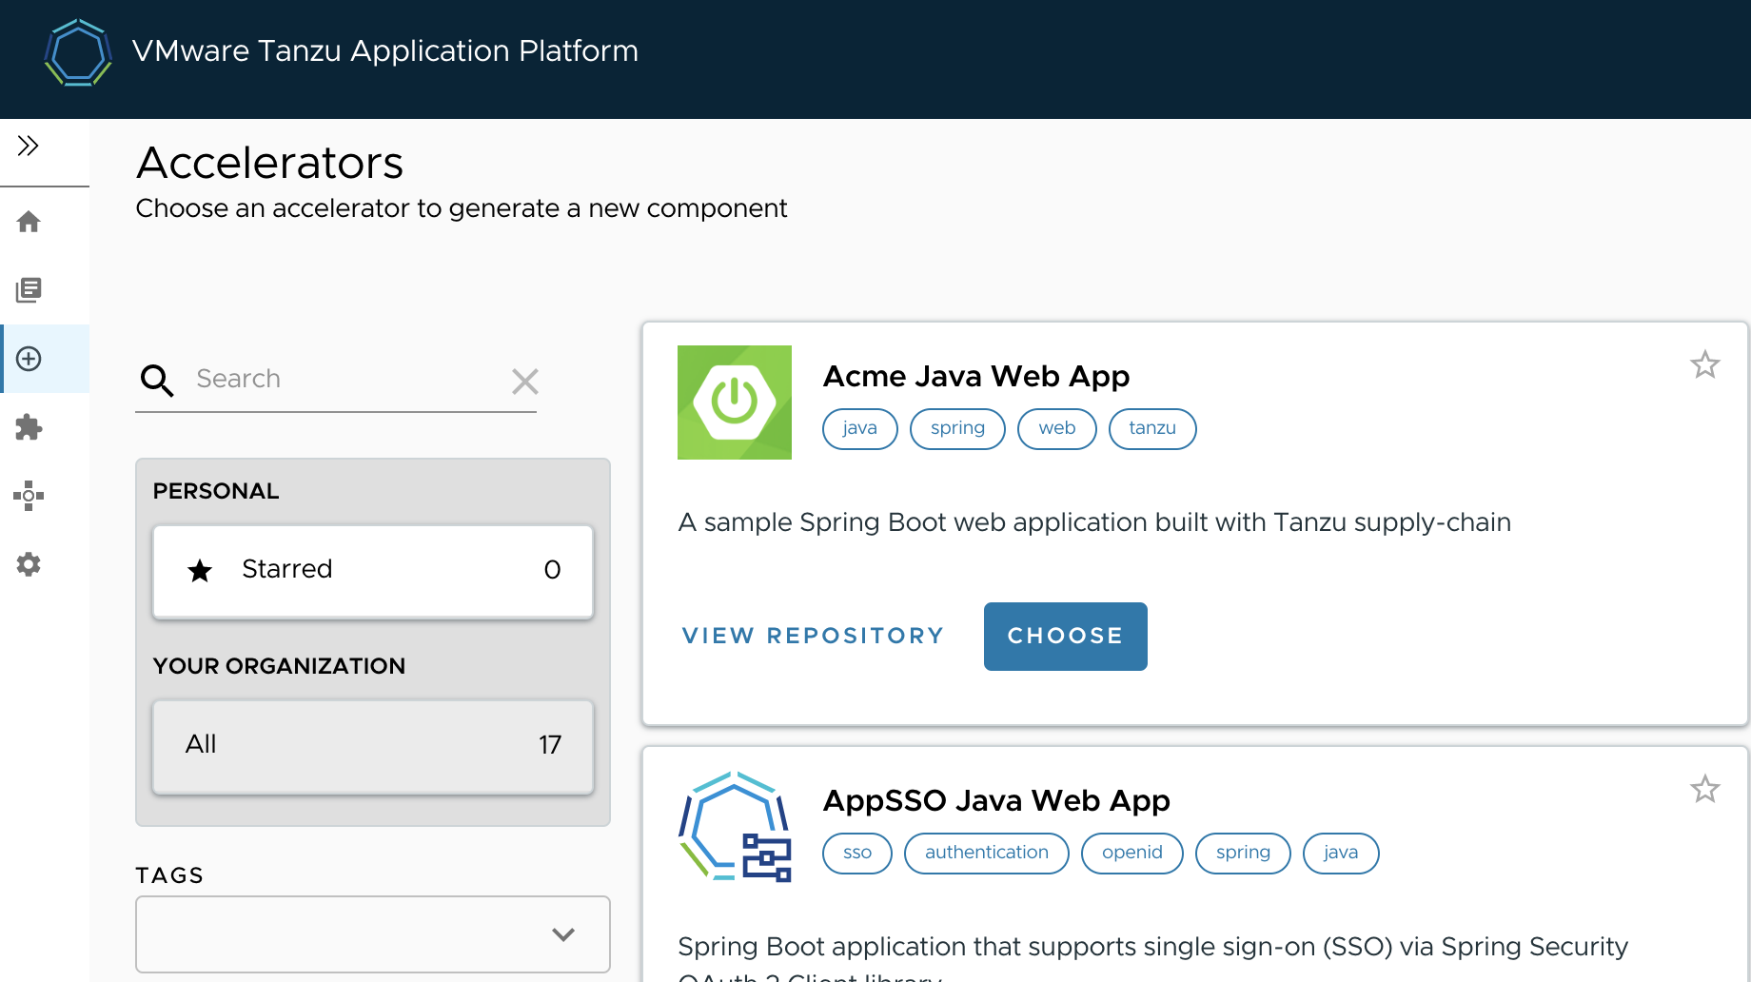Image resolution: width=1751 pixels, height=982 pixels.
Task: Open the Tags dropdown
Action: coord(373,934)
